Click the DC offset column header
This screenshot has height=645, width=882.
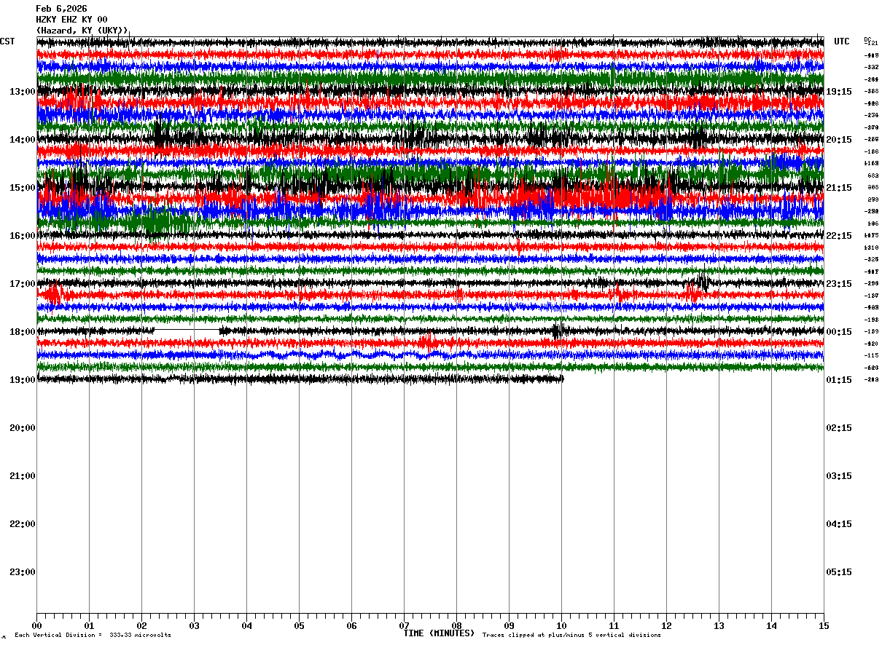(867, 39)
